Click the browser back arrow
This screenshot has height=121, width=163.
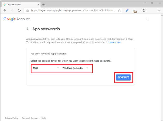coord(5,10)
